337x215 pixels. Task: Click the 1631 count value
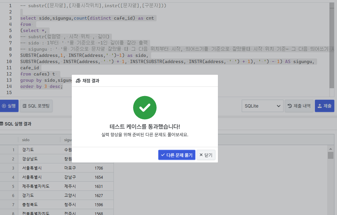coord(99,186)
